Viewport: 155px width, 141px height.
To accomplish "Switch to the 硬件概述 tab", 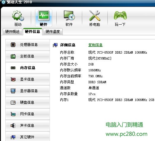I will (x=12, y=32).
